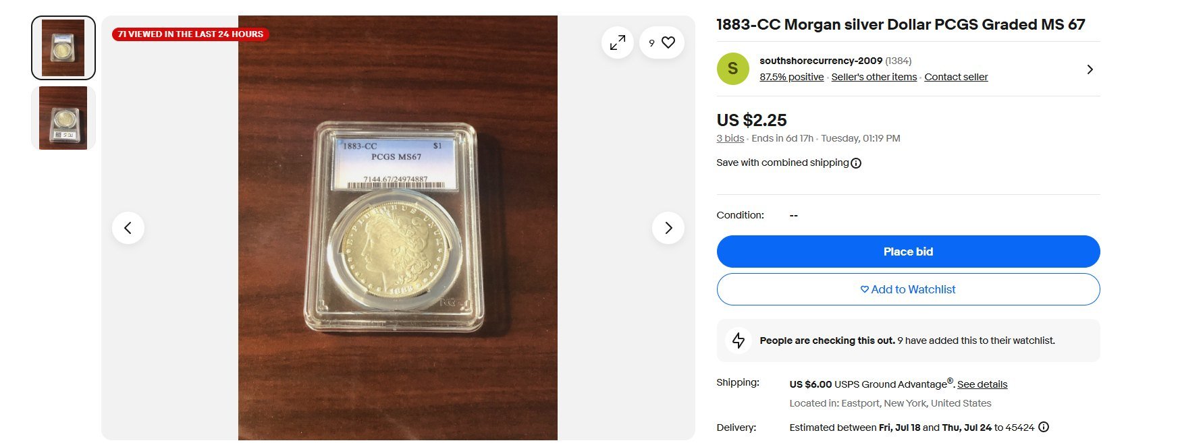
Task: Open the combined shipping info icon
Action: [856, 163]
